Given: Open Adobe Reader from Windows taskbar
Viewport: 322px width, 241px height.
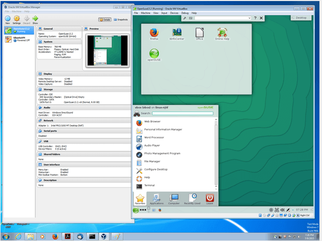Looking at the screenshot, I should coord(67,237).
